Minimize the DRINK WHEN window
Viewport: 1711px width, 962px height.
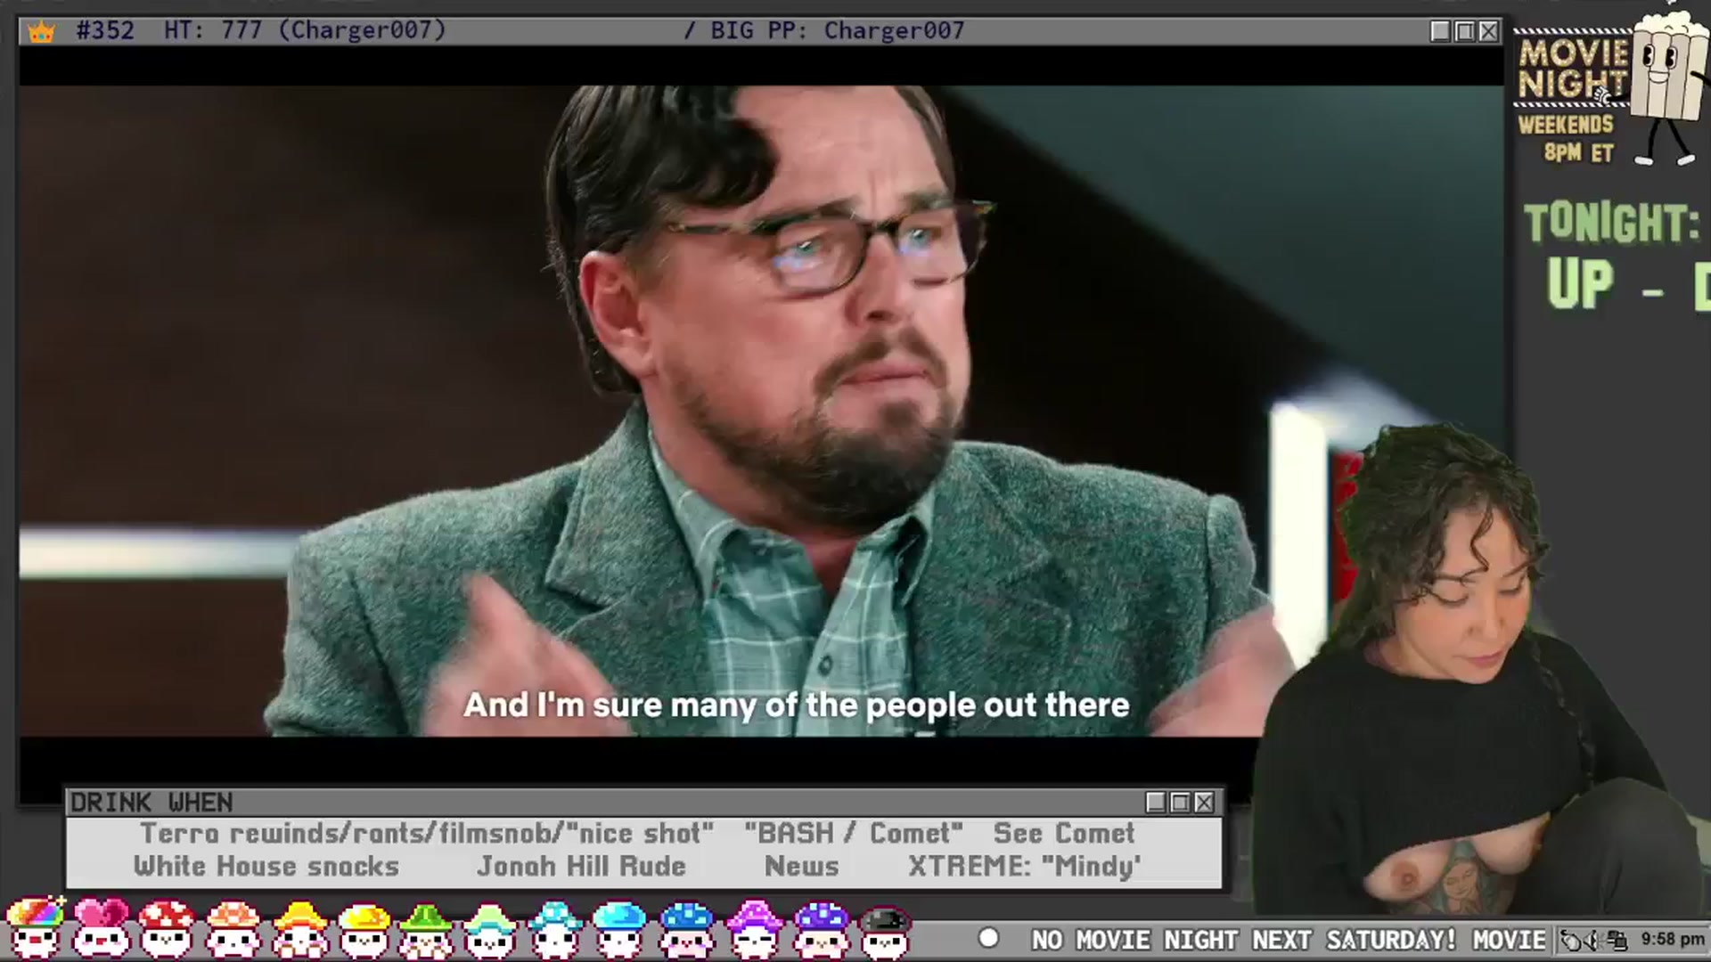[1156, 803]
